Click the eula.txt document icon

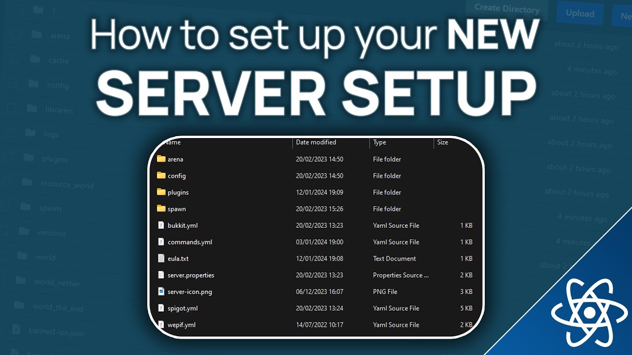click(161, 258)
